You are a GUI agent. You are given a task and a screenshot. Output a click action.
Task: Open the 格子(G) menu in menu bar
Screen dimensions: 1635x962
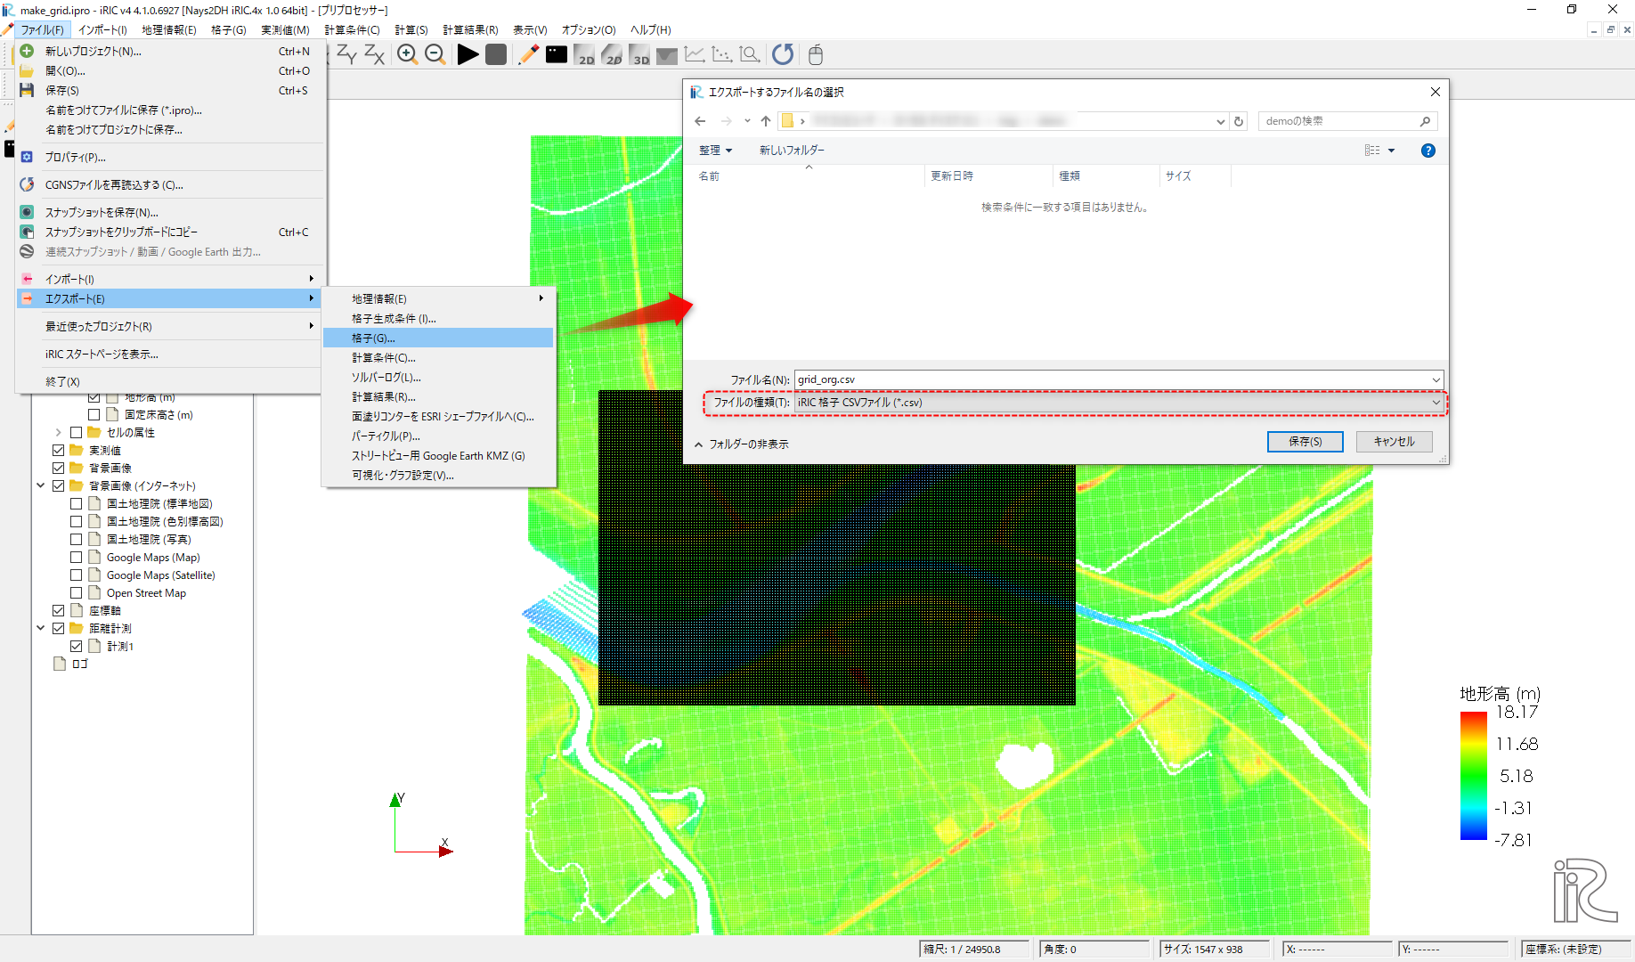click(x=228, y=30)
